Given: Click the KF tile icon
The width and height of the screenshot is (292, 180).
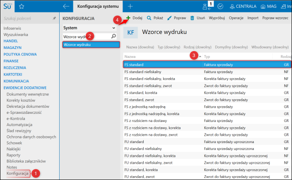Looking at the screenshot, I should pos(130,33).
